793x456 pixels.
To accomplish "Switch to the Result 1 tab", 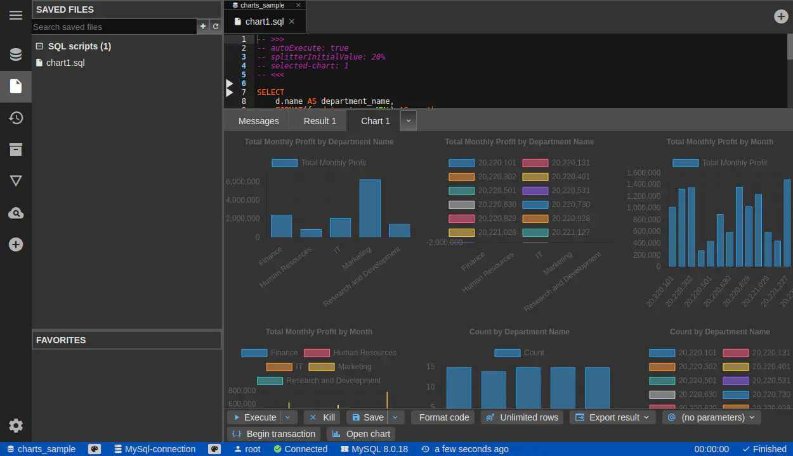I will 320,121.
